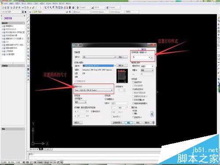Open the Plot style table dropdown

[x=141, y=57]
